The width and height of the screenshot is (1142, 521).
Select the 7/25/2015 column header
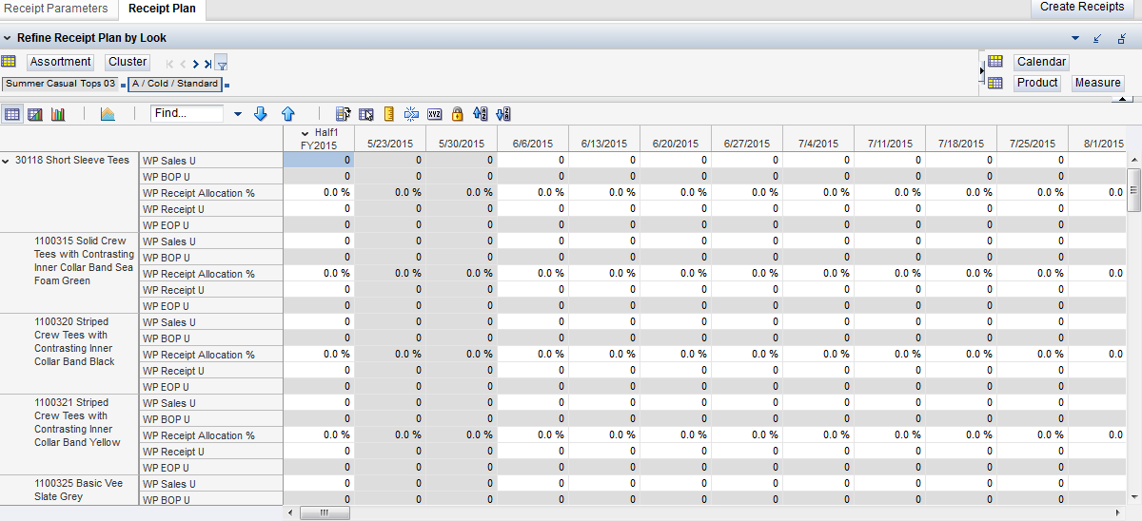(1033, 138)
